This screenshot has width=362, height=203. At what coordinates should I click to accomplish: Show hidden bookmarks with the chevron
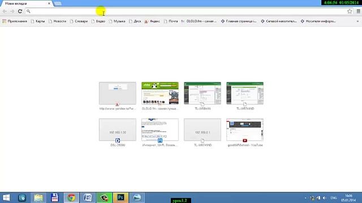tap(357, 21)
